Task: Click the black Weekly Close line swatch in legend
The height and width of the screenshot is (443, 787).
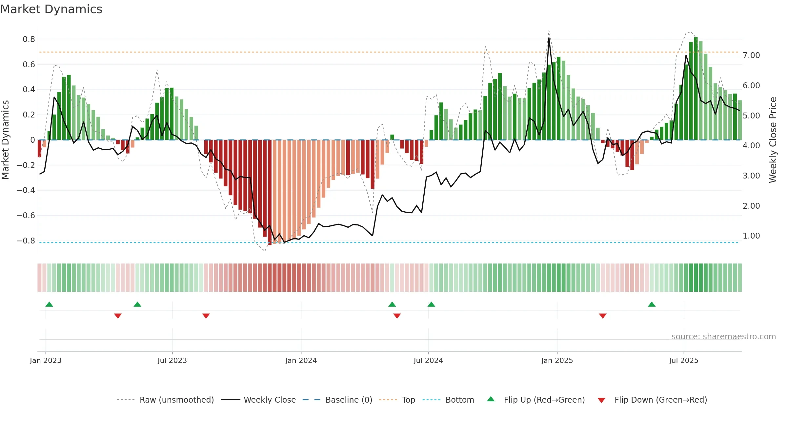Action: (231, 400)
